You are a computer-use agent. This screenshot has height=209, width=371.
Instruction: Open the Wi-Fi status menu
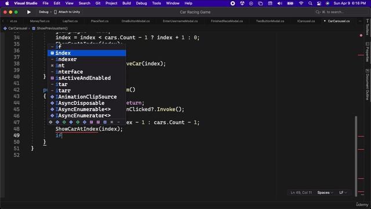[x=301, y=3]
